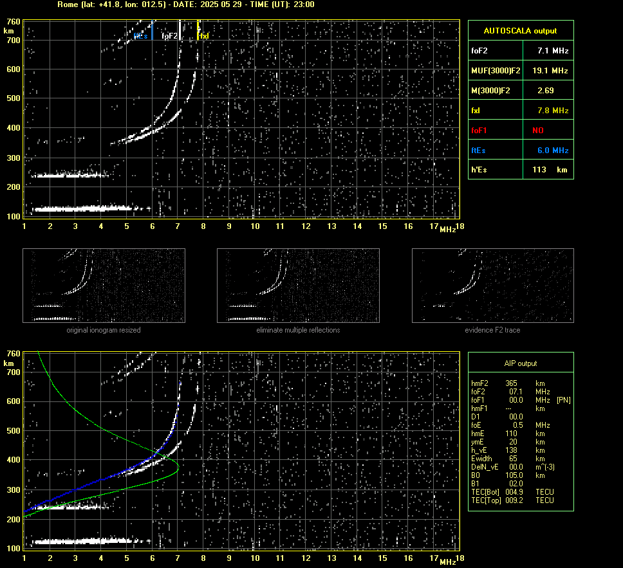Click the 'eliminate multiple reflections' thumbnail
The height and width of the screenshot is (568, 623).
point(298,286)
